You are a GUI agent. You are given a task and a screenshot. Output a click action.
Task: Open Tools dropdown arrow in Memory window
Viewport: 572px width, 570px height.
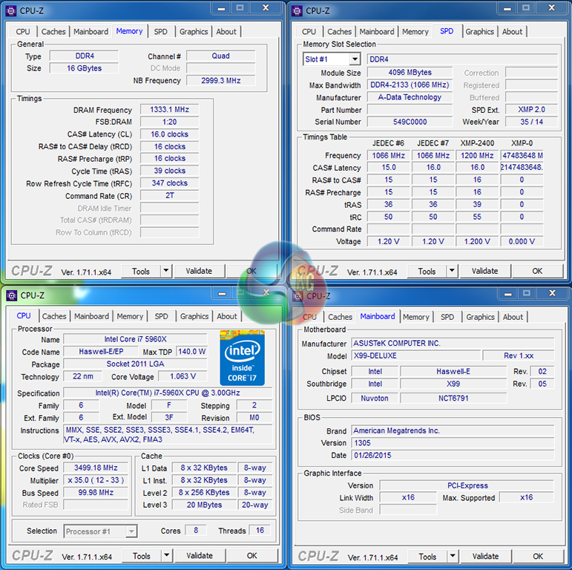[x=166, y=271]
